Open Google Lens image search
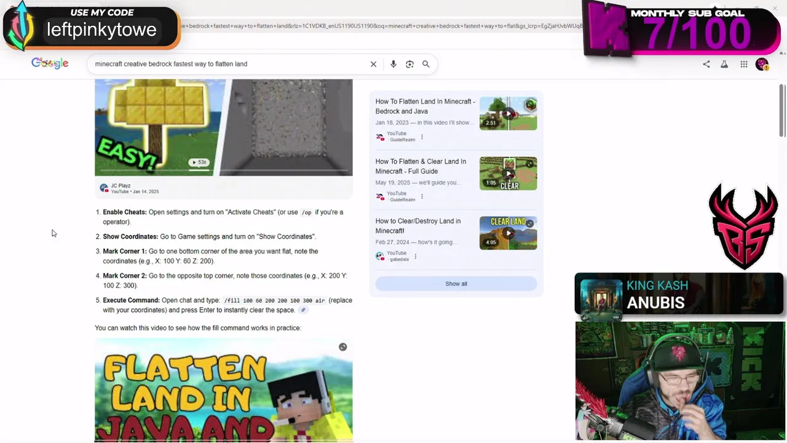 pos(409,64)
